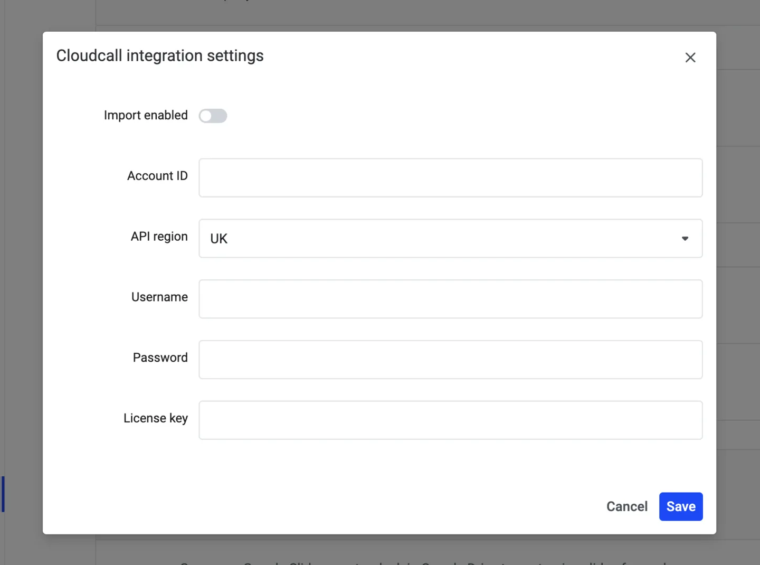Save the Cloudcall integration settings
This screenshot has height=565, width=760.
681,506
